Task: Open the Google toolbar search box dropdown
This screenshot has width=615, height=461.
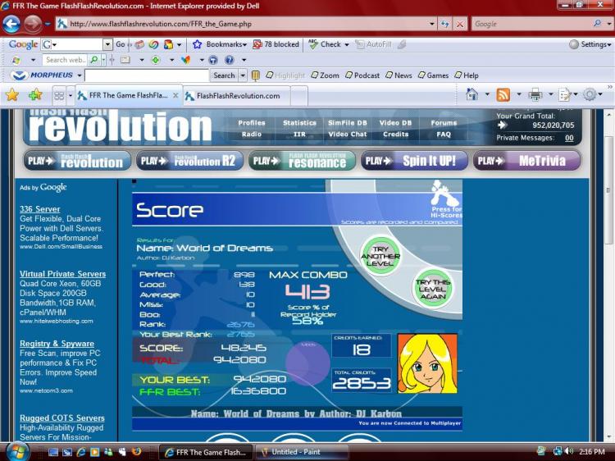Action: 107,44
